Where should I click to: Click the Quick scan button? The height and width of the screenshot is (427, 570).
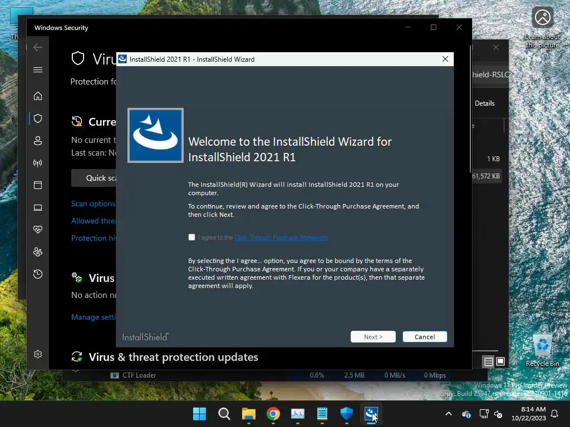click(x=94, y=178)
